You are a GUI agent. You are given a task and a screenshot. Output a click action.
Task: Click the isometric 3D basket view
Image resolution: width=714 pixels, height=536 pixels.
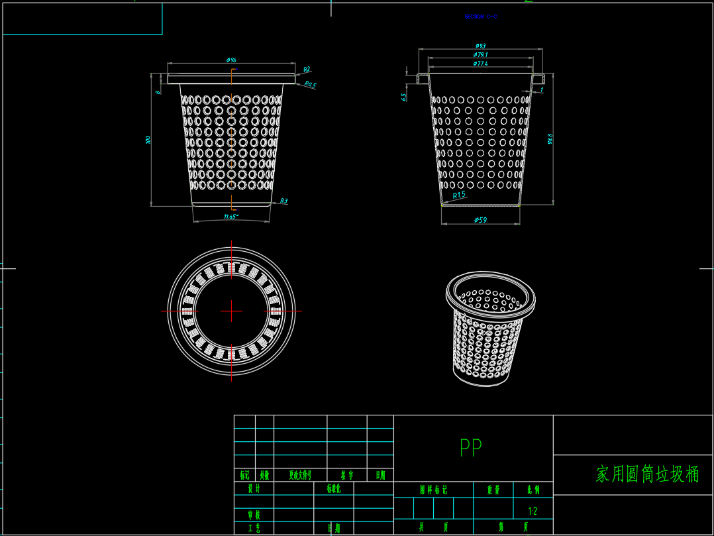490,329
